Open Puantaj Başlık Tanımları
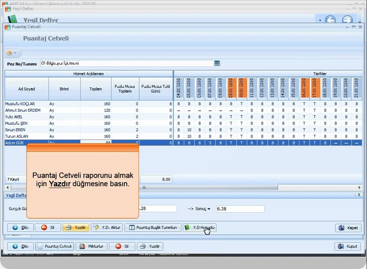The image size is (367, 269). tap(153, 228)
